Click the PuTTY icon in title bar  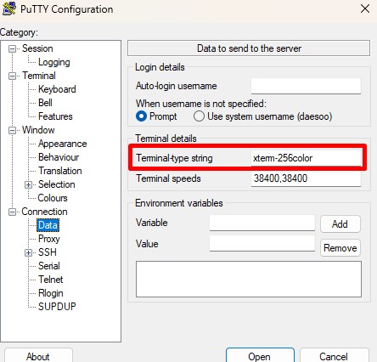click(9, 8)
